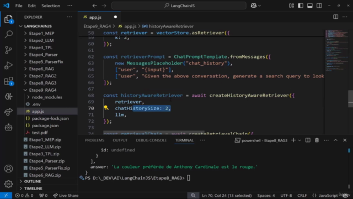Viewport: 353px width, 199px height.
Task: Open package.json in the explorer
Action: 45,125
